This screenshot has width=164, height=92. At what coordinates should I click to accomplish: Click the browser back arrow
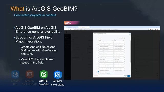tap(65, 29)
